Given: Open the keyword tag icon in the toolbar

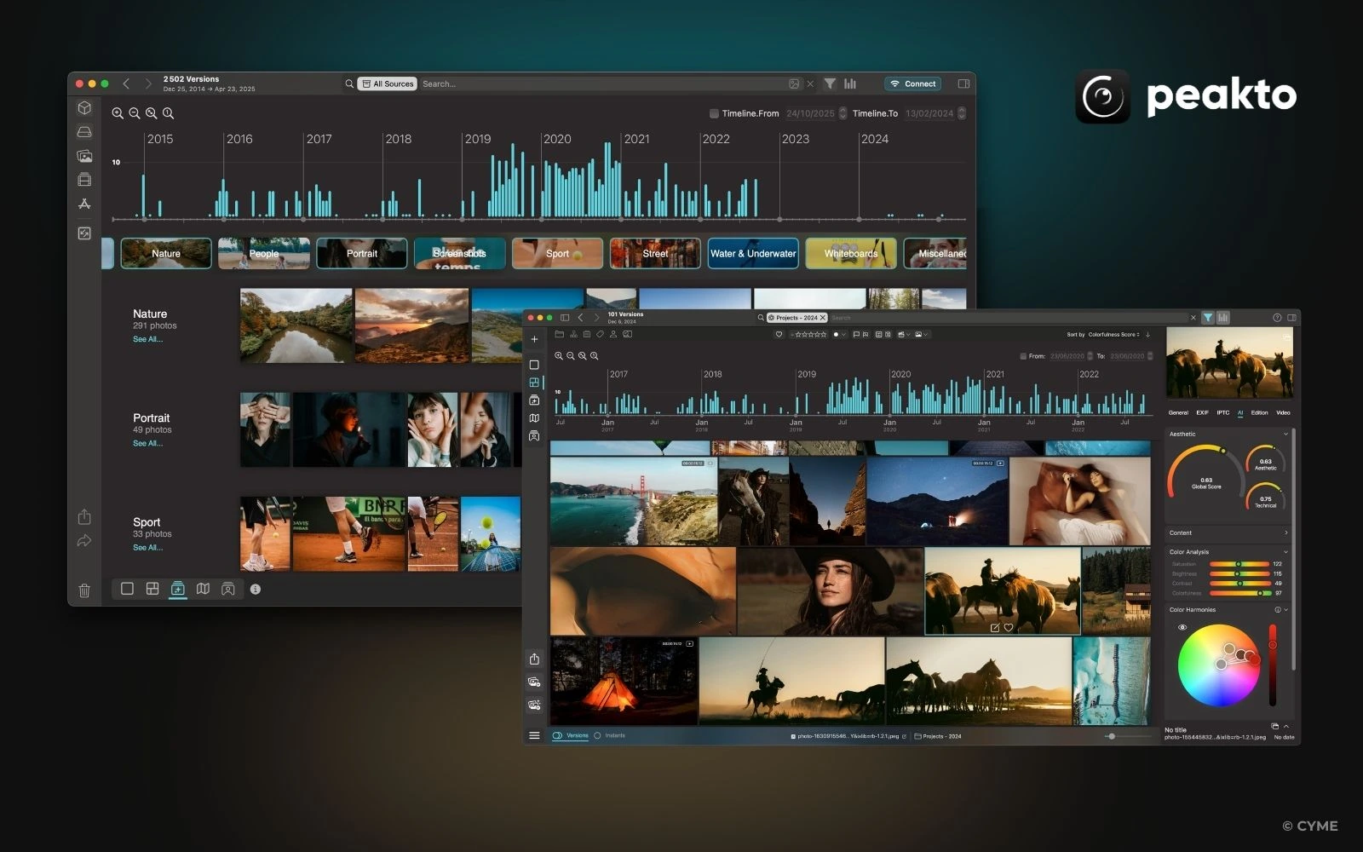Looking at the screenshot, I should (x=600, y=334).
